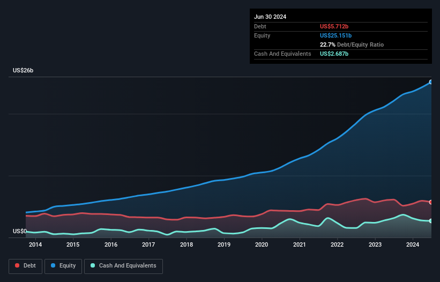
Task: Click Cash And Equivalents label in tooltip
Action: pyautogui.click(x=282, y=54)
